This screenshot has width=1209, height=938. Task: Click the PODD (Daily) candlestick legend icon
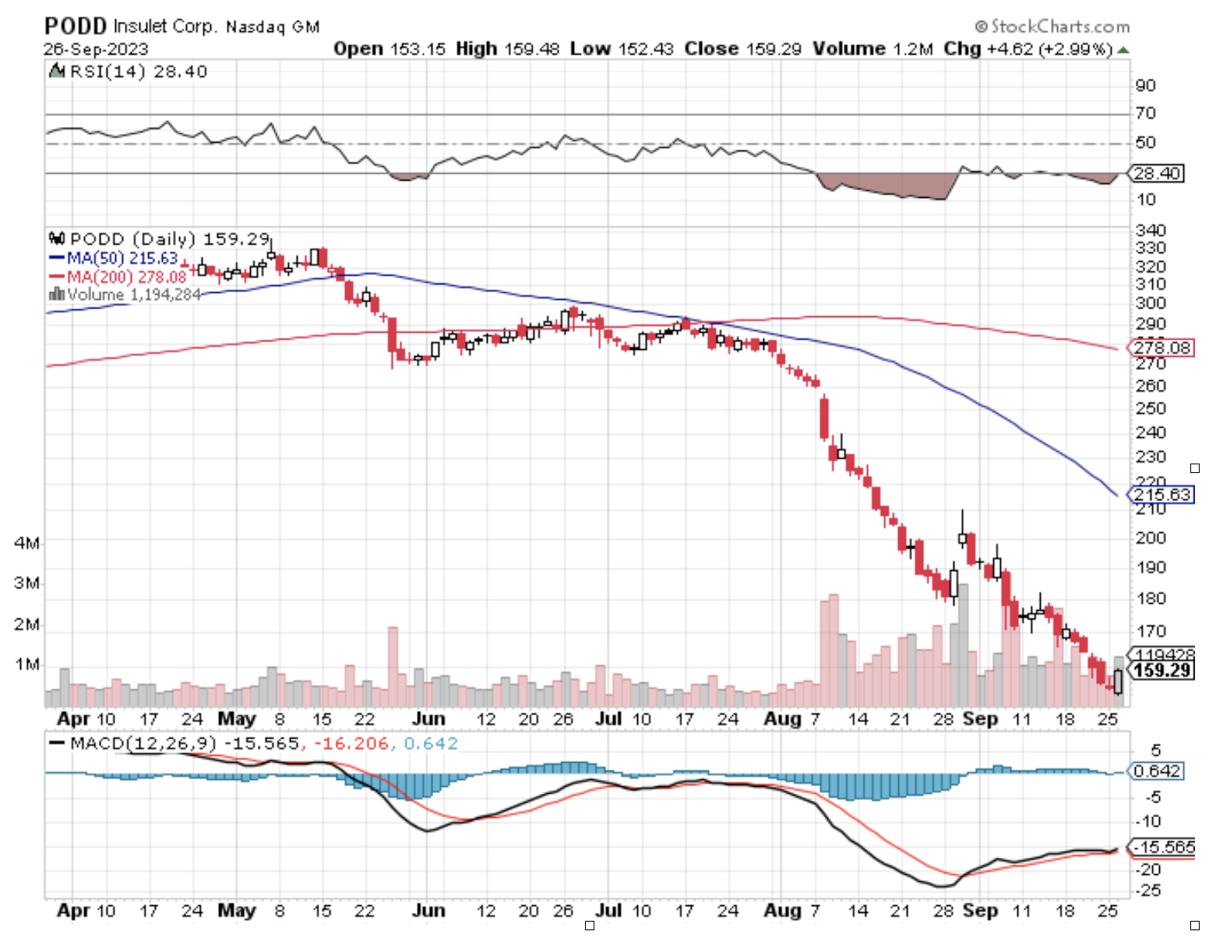coord(56,238)
